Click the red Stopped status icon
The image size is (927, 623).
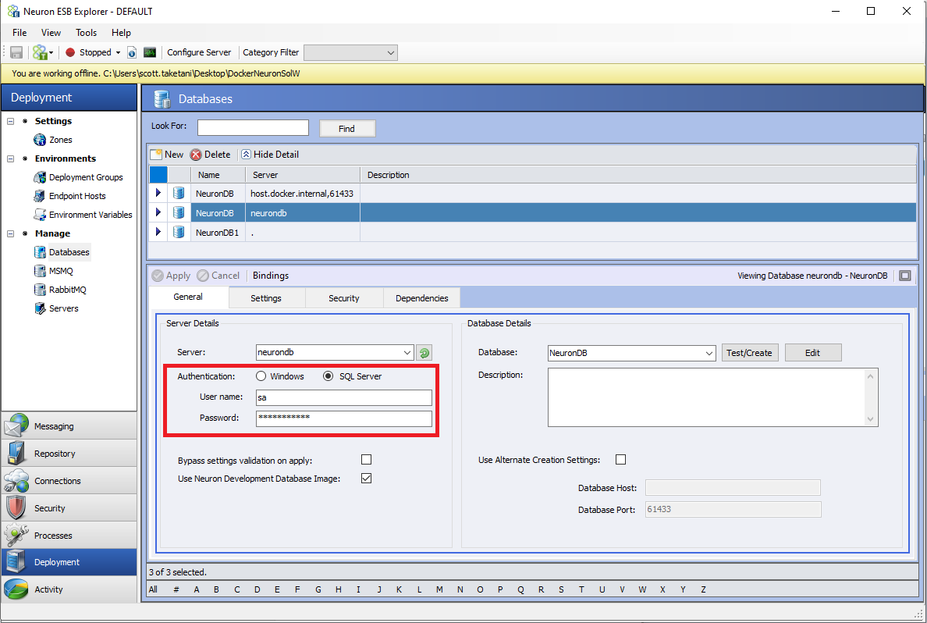coord(70,52)
